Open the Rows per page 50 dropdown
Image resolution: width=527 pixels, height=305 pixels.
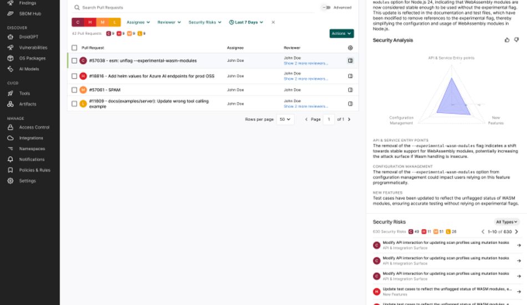pos(285,119)
